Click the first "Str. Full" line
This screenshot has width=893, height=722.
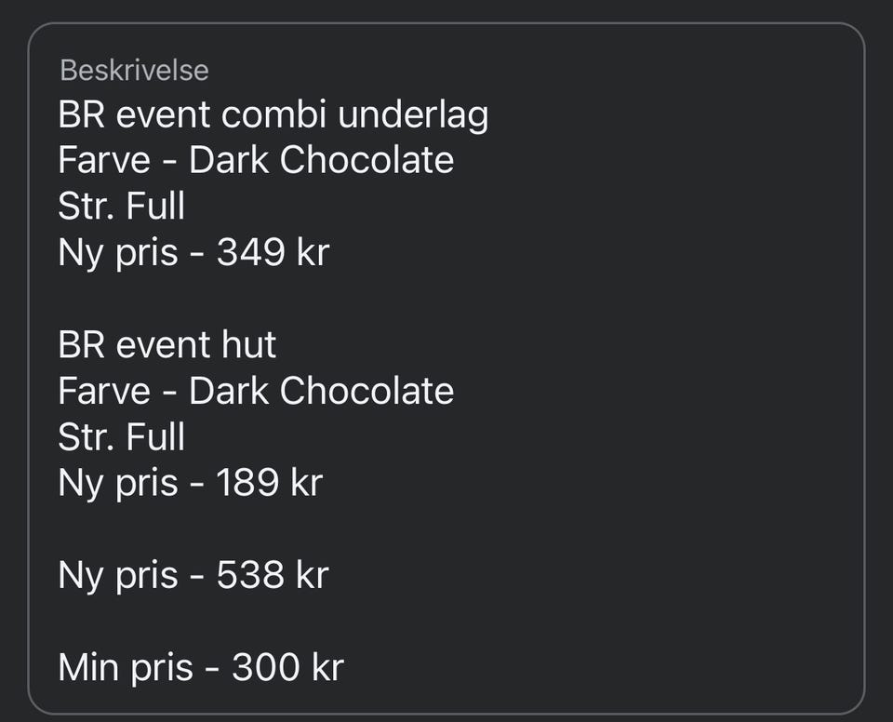(x=122, y=206)
